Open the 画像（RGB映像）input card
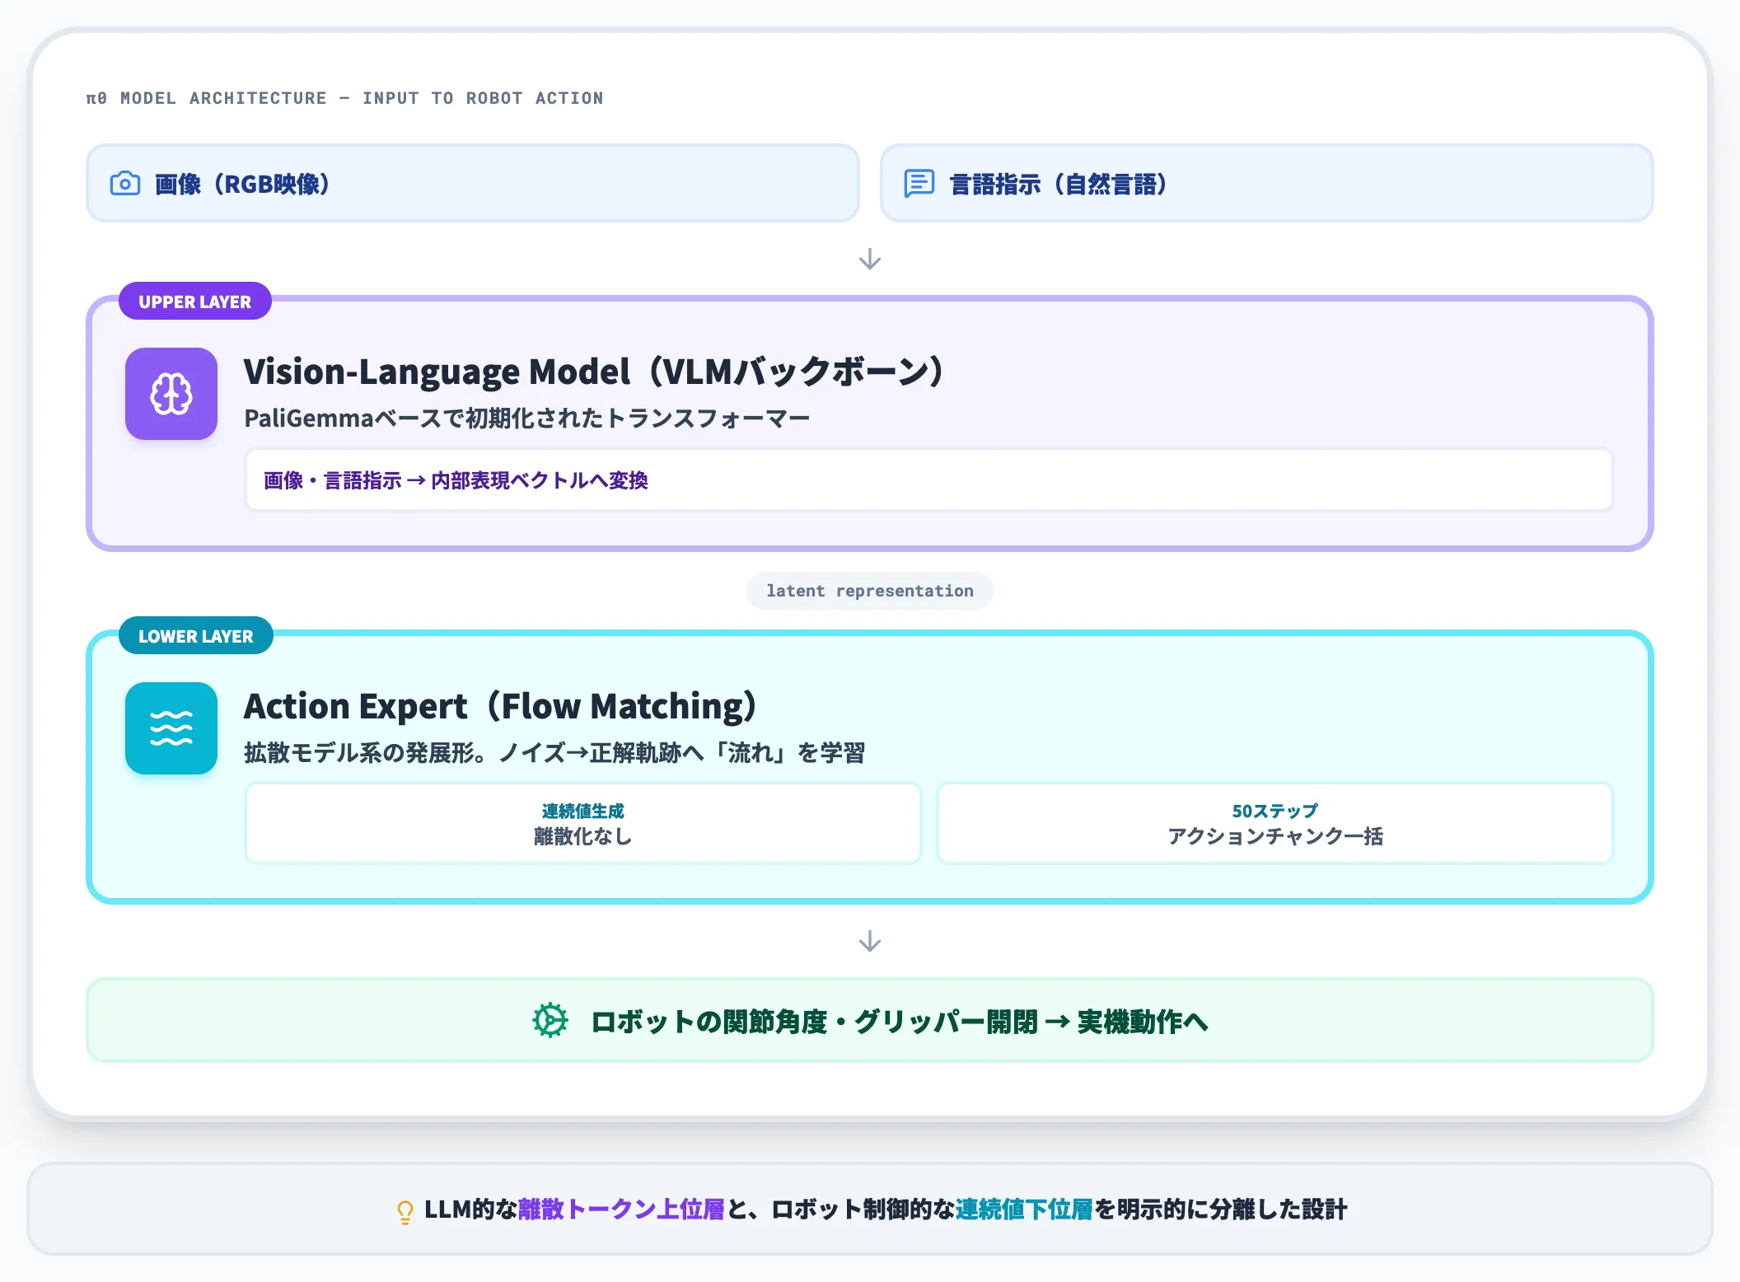The image size is (1740, 1282). [x=473, y=183]
